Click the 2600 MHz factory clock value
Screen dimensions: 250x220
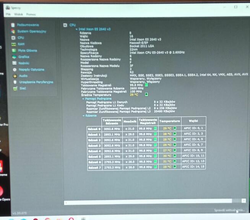tap(136, 88)
